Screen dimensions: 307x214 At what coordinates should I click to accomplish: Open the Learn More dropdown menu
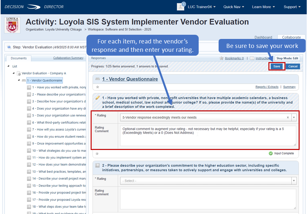pos(263,7)
